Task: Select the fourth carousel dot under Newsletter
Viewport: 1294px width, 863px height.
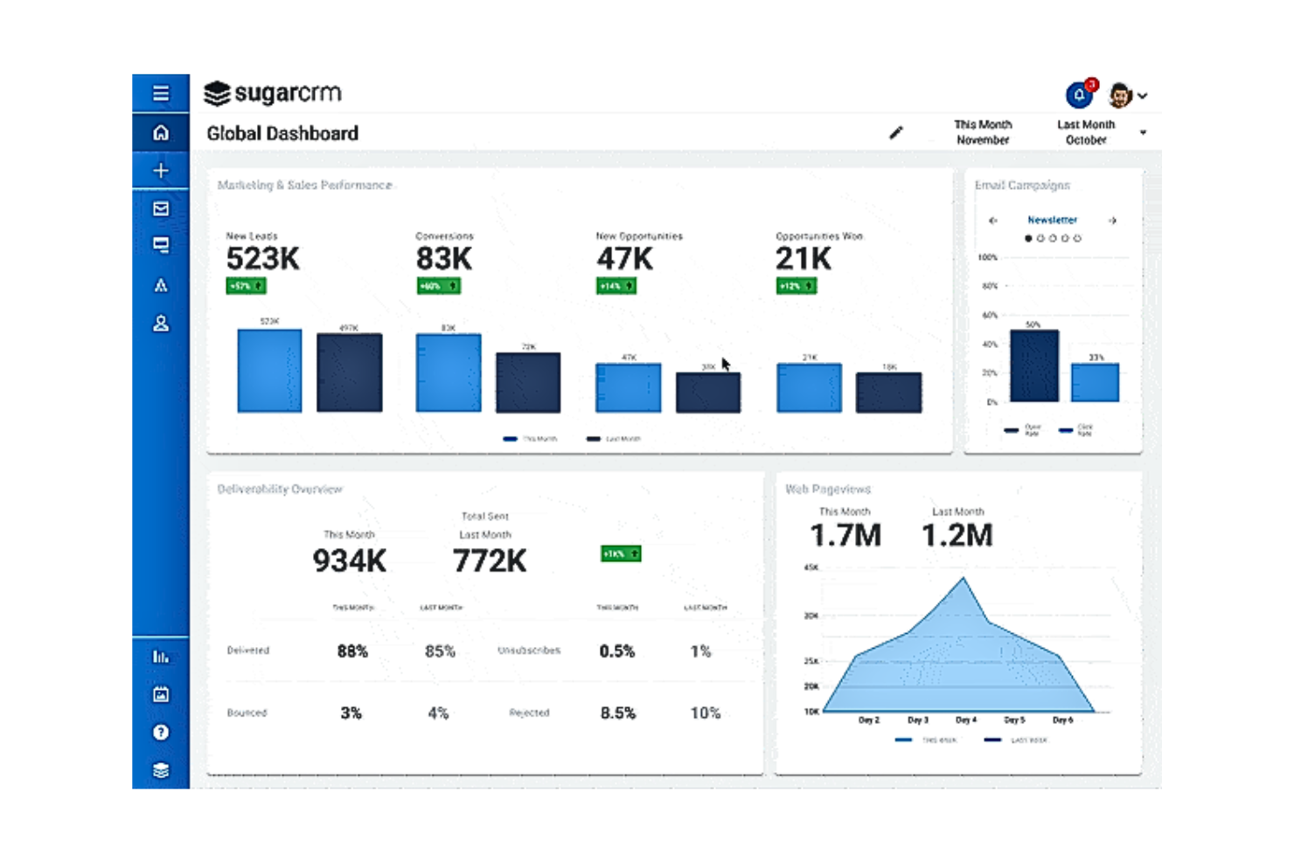Action: click(1065, 238)
